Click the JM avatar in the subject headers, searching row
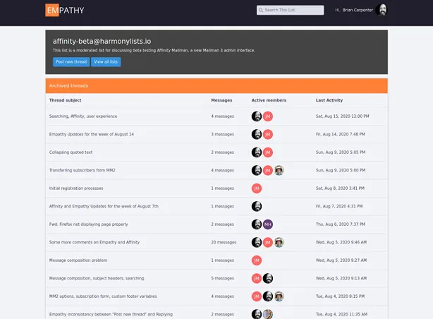433x319 pixels. point(257,278)
